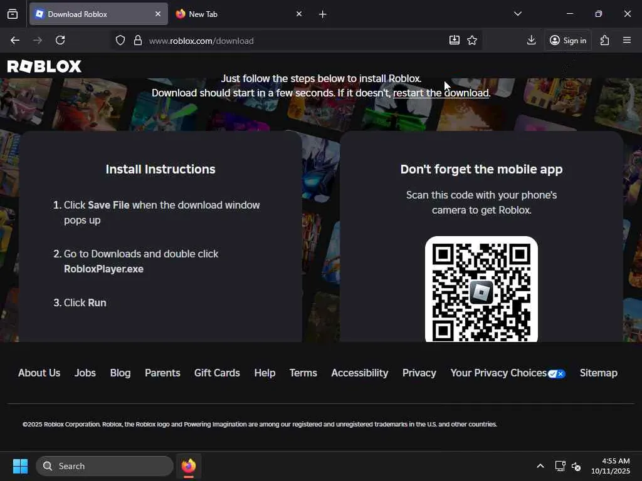
Task: Switch to the Download Roblox tab
Action: (x=98, y=14)
